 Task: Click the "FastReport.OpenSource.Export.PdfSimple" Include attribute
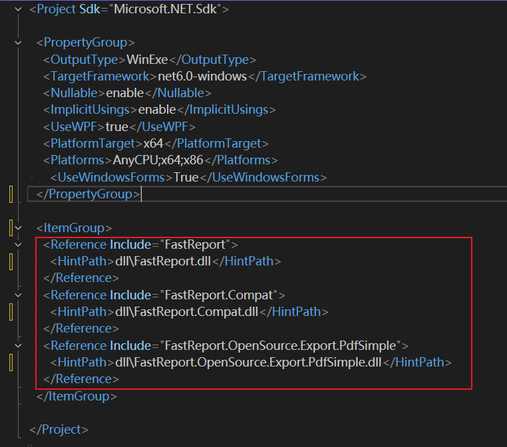click(255, 345)
